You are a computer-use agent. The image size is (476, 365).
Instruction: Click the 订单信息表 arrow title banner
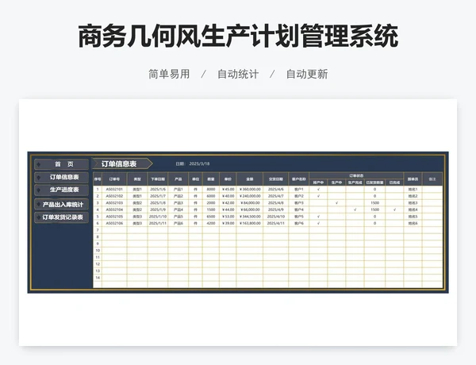pos(122,163)
